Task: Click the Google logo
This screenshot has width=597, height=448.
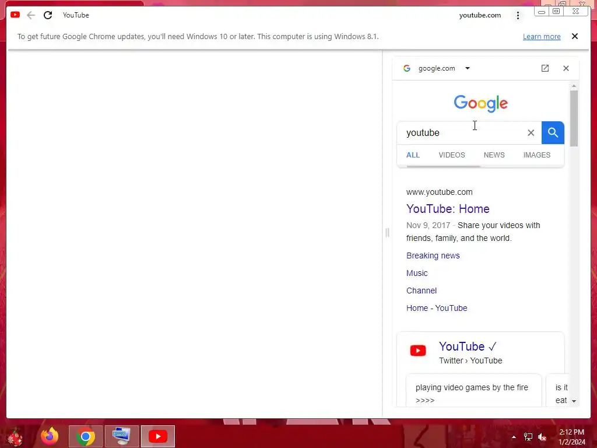Action: [x=480, y=103]
